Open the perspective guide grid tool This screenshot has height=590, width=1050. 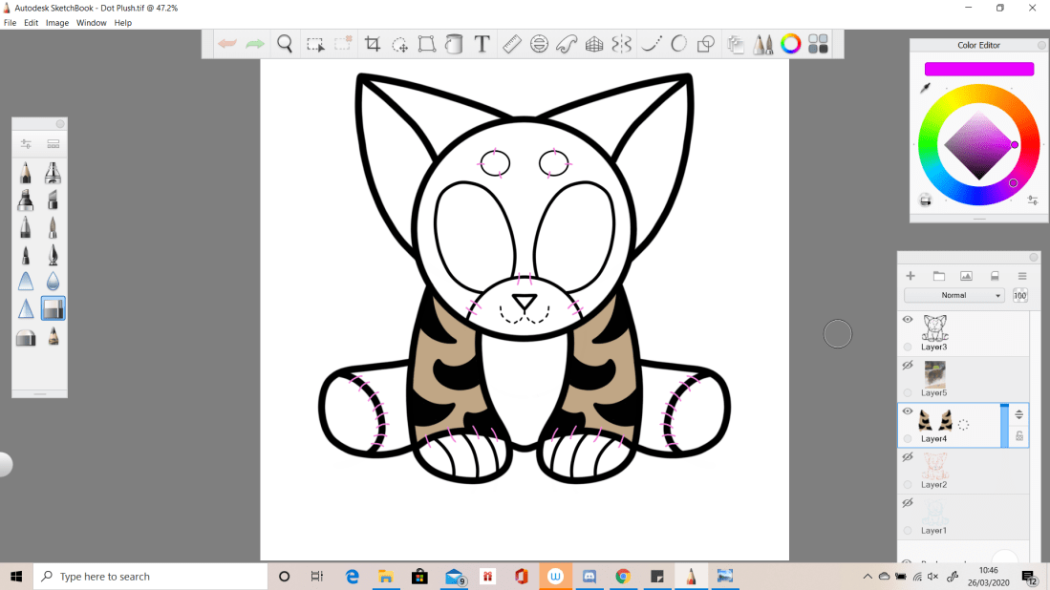[x=594, y=44]
